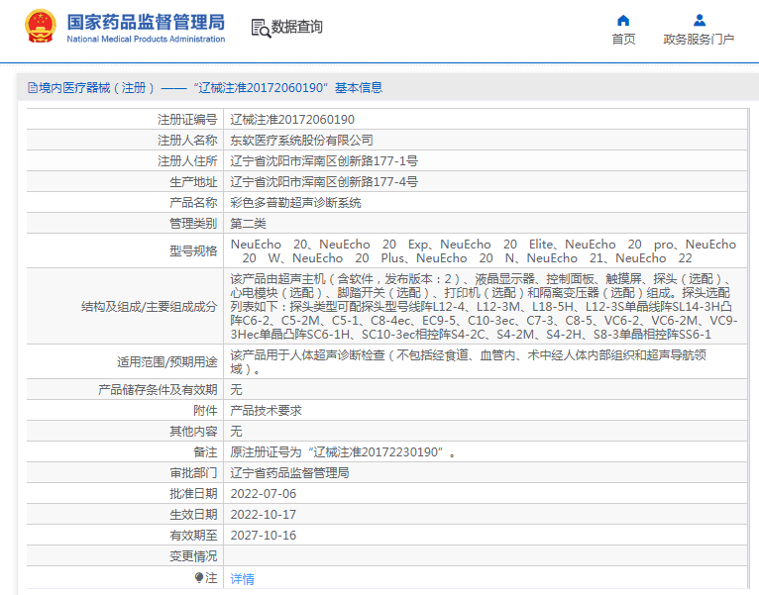Click the 国家药品监督管理局 site title
This screenshot has width=759, height=595.
pos(146,22)
